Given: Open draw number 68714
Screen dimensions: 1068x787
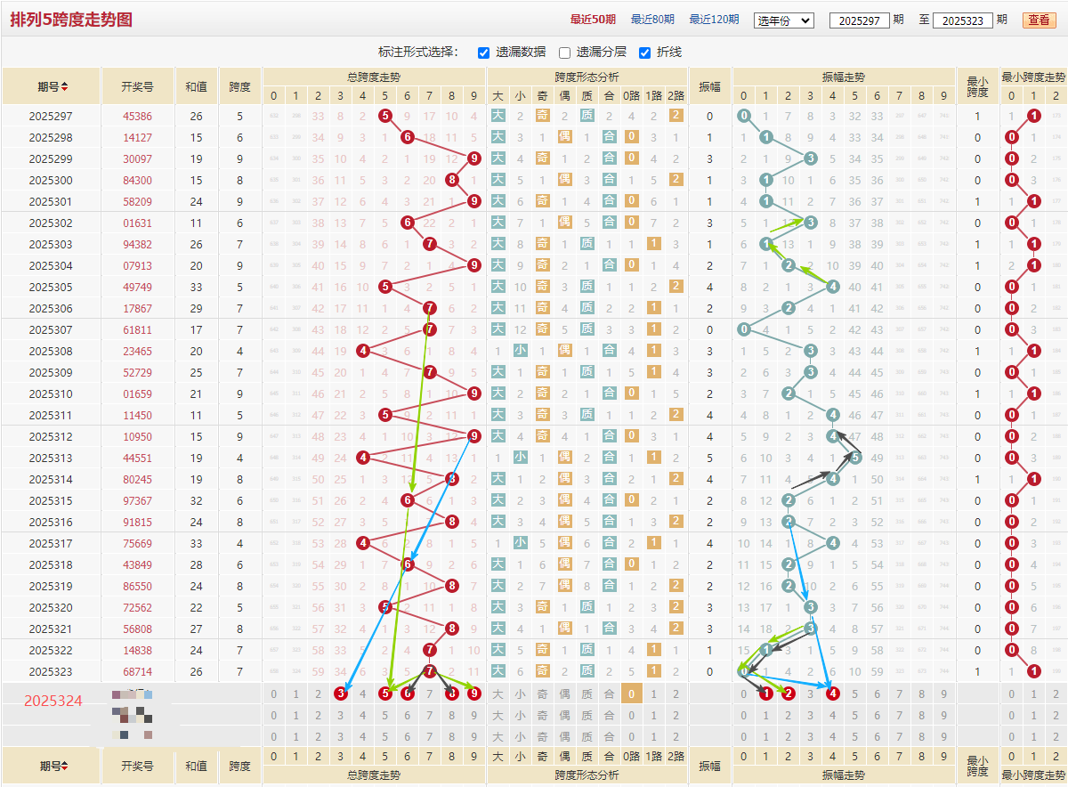Looking at the screenshot, I should [138, 671].
